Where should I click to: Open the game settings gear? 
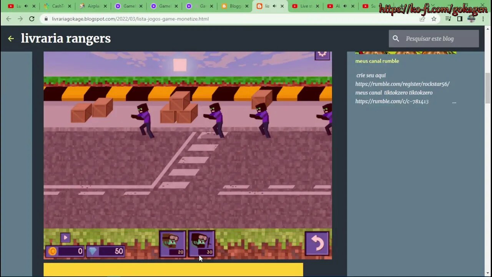(322, 54)
